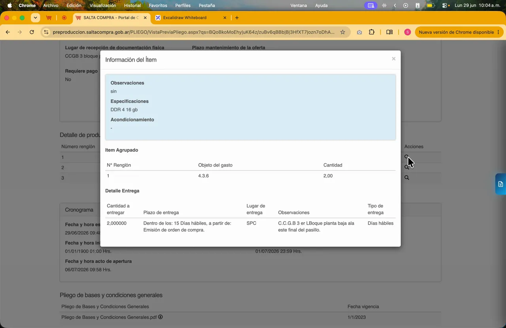
Task: Open details magnifier for row 3
Action: click(x=406, y=178)
